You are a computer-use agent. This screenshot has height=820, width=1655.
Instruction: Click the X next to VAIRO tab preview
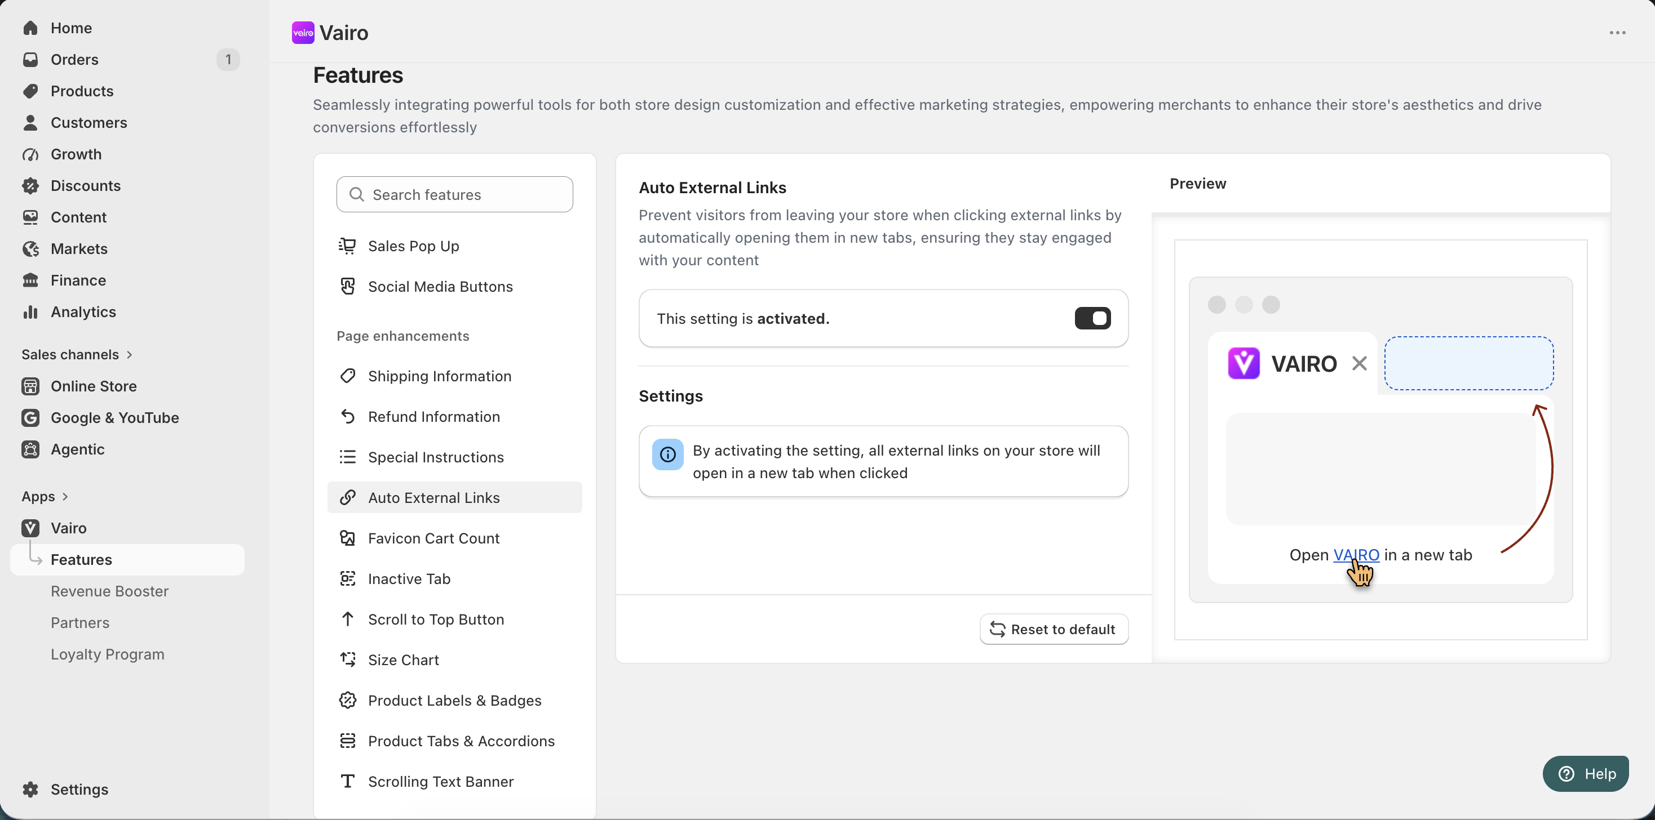coord(1360,363)
